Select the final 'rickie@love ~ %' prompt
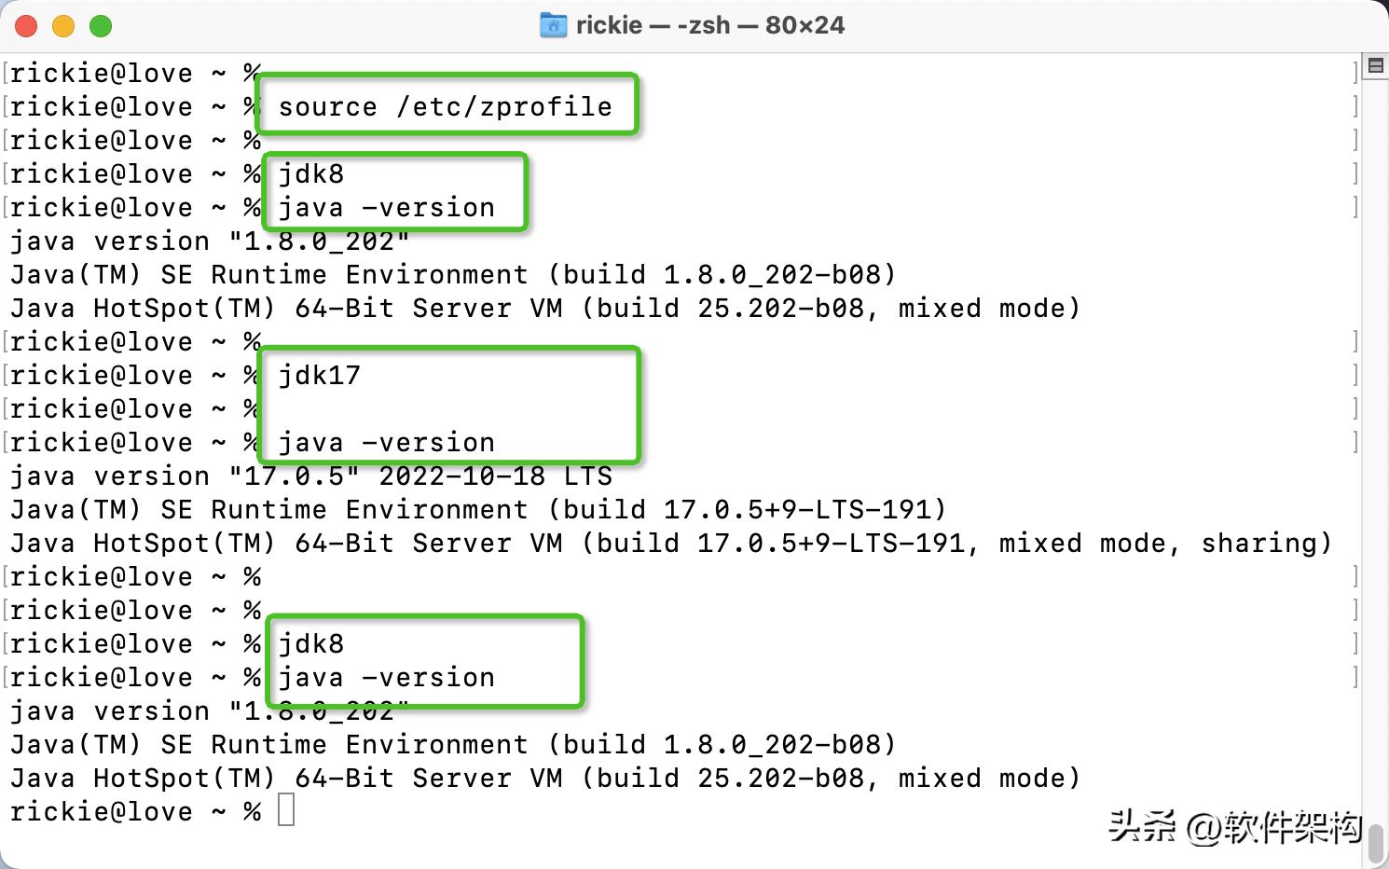Screen dimensions: 1389x869 point(131,810)
